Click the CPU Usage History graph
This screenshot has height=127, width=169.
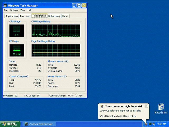pyautogui.click(x=56, y=31)
